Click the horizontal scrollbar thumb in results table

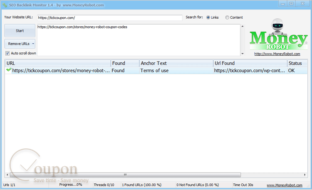click(125, 175)
